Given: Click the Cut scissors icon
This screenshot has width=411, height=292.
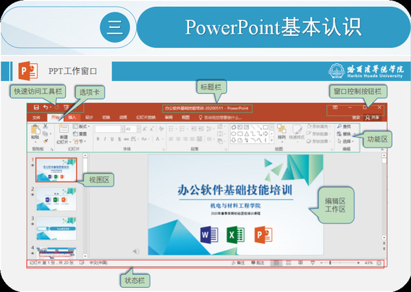Looking at the screenshot, I should coord(45,126).
